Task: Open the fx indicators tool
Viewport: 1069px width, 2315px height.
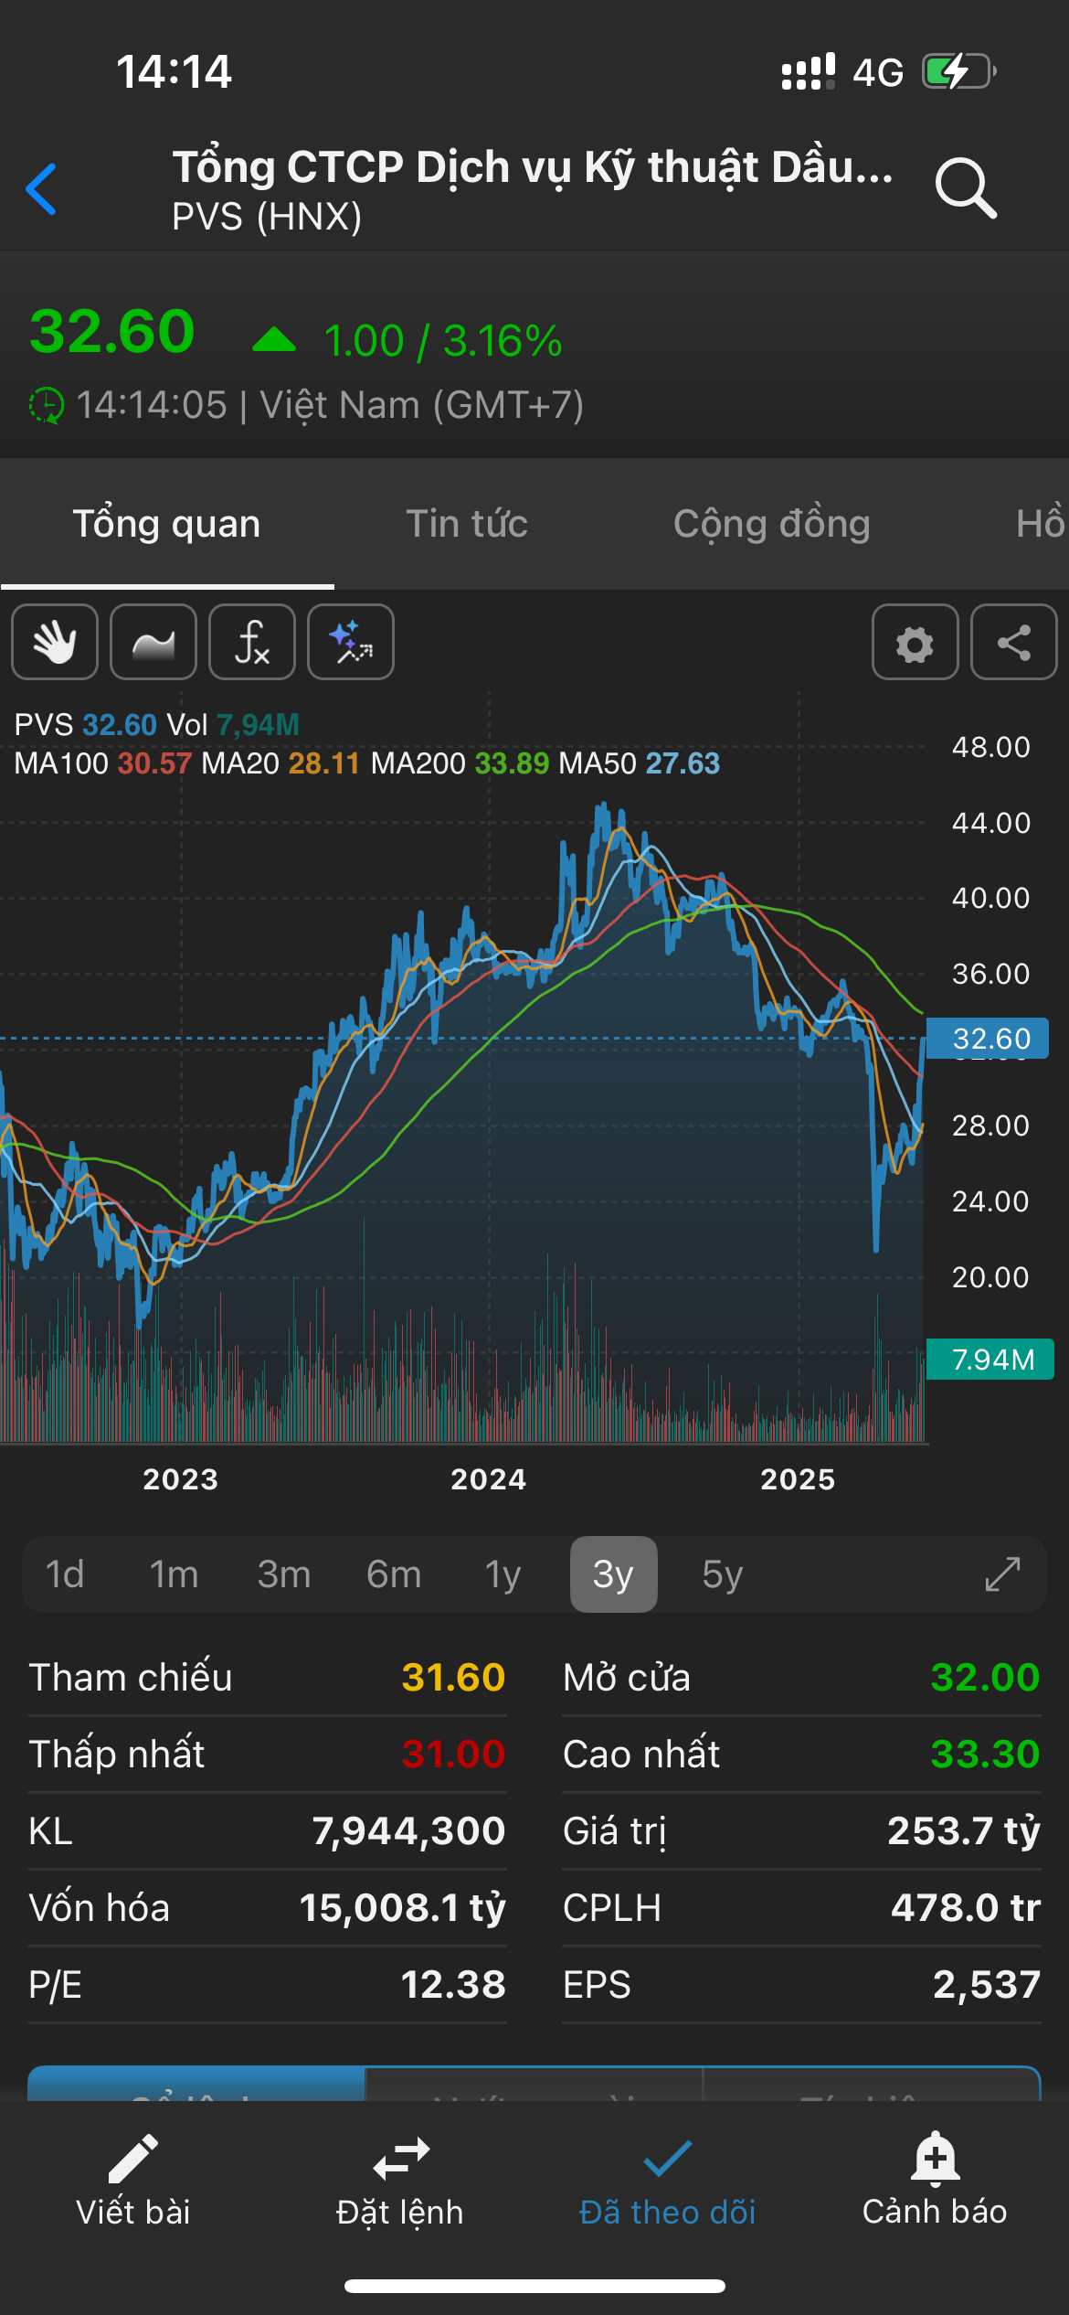Action: point(252,642)
